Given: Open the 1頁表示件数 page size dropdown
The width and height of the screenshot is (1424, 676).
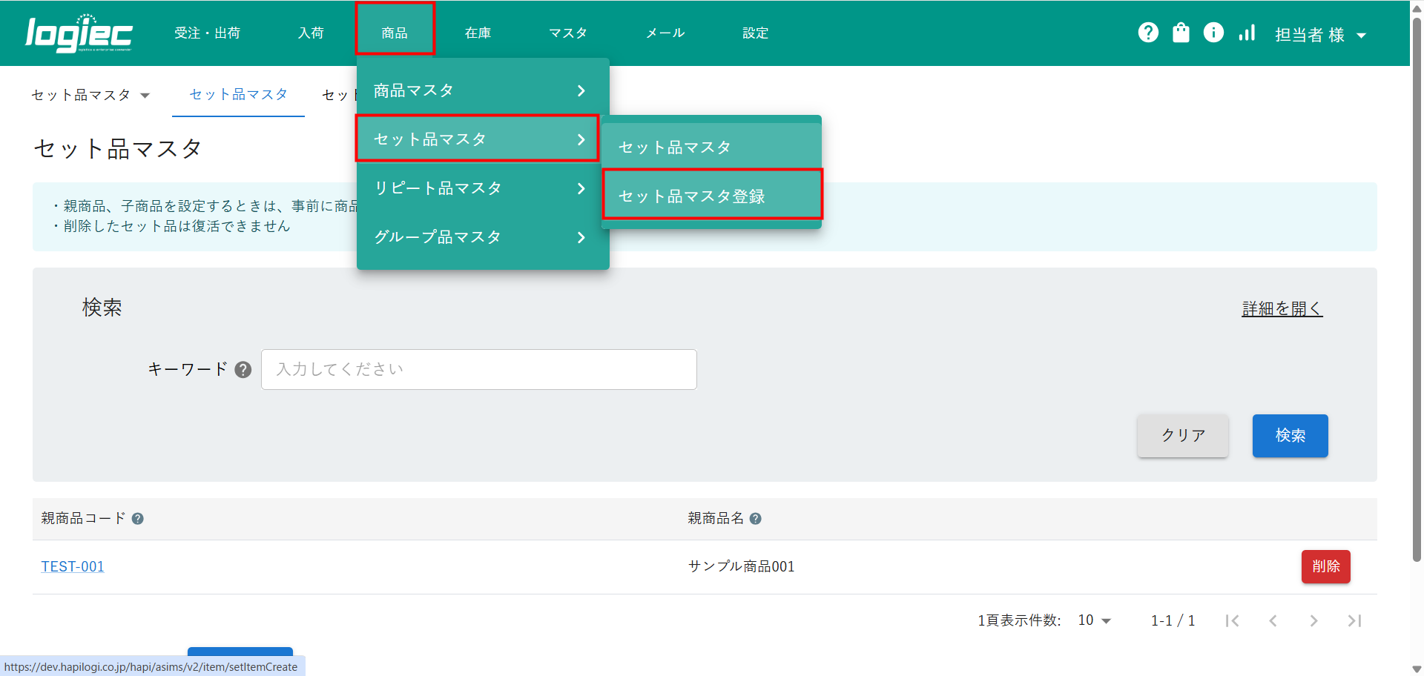Looking at the screenshot, I should pos(1094,620).
